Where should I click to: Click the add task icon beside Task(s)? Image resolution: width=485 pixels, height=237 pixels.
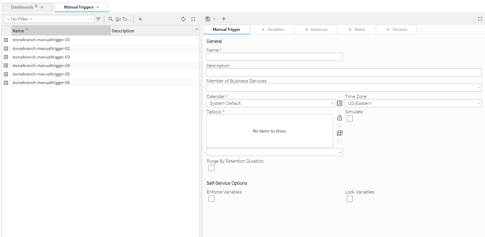pyautogui.click(x=340, y=133)
